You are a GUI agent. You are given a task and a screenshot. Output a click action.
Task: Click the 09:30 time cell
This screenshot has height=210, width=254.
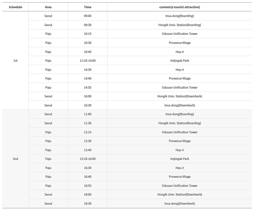88,25
